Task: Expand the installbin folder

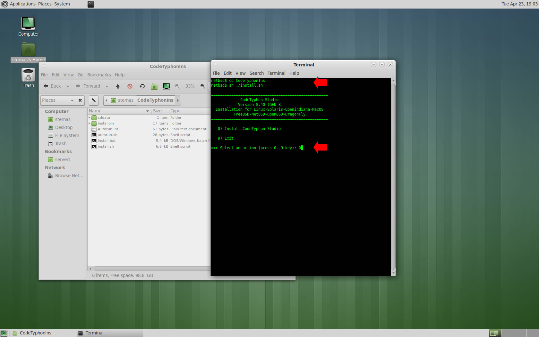Action: tap(90, 123)
